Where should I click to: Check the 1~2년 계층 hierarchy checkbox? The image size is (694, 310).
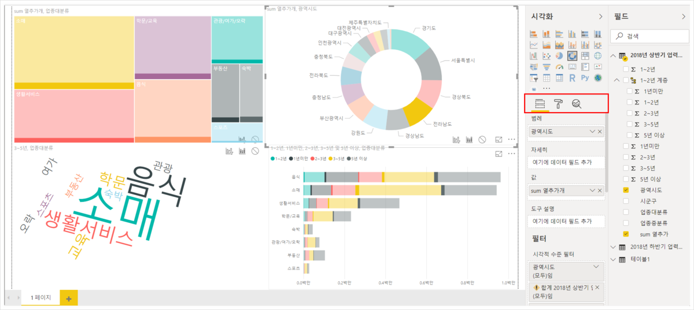(x=626, y=80)
